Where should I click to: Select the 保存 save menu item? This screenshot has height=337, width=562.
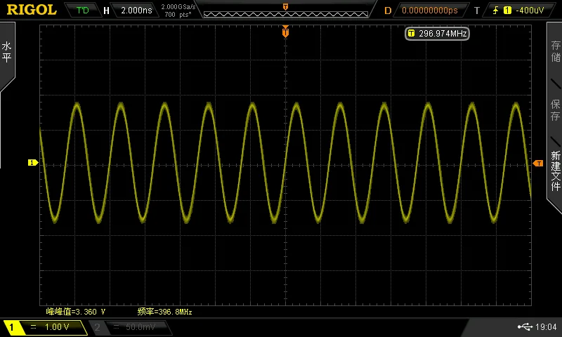coord(555,110)
